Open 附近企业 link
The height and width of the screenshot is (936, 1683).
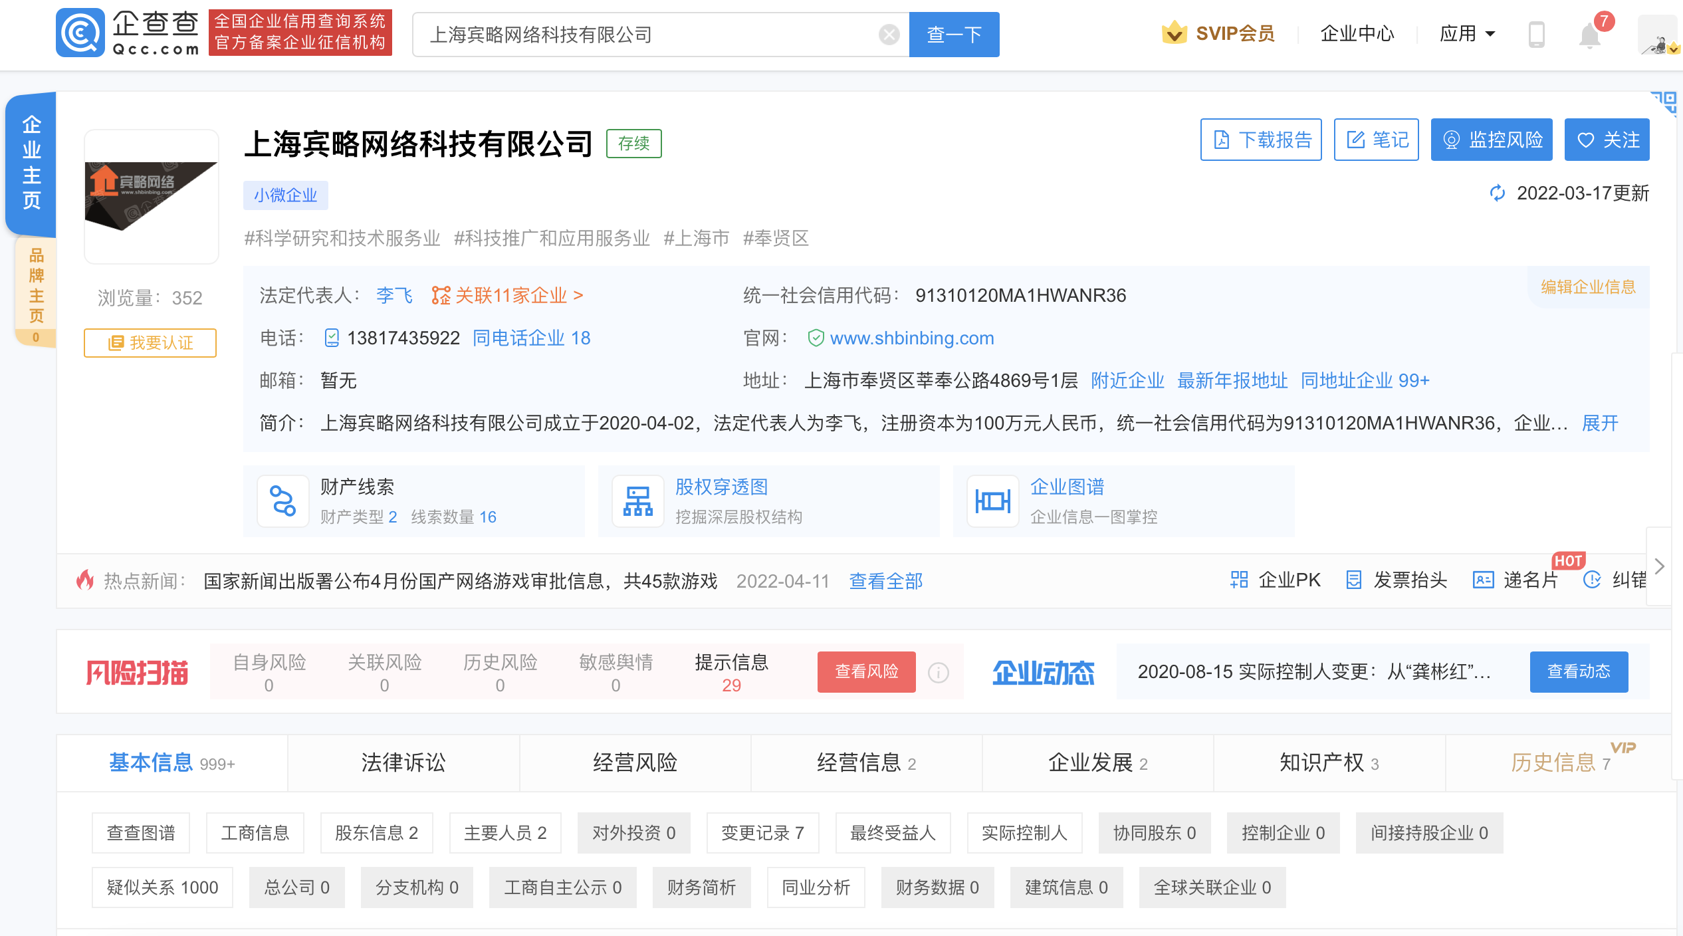1128,381
